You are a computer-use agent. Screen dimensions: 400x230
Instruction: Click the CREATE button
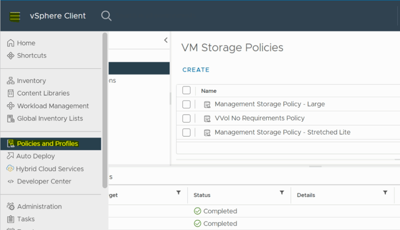[x=196, y=70]
